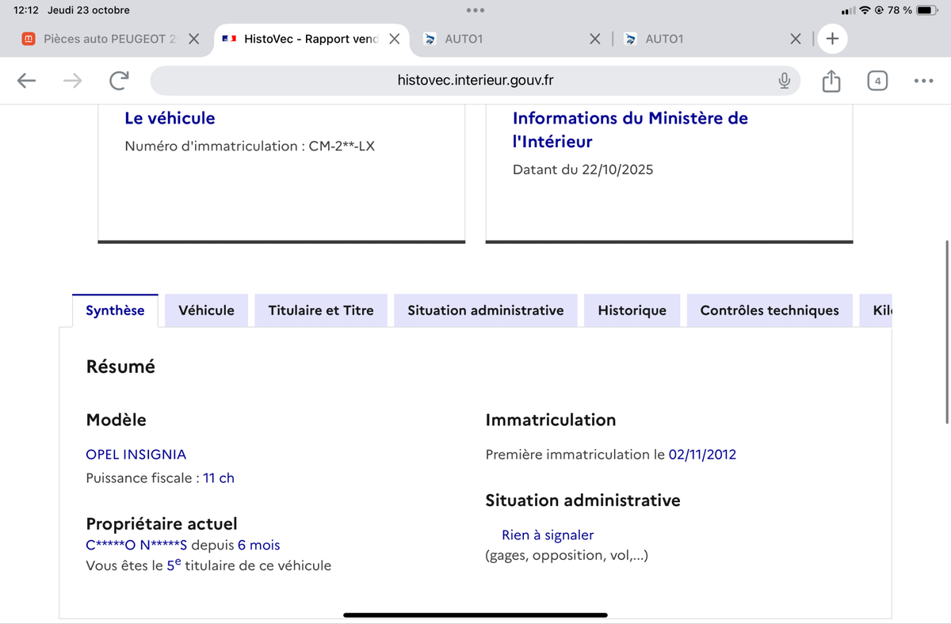Tap the forward navigation arrow
The image size is (951, 624).
tap(72, 80)
